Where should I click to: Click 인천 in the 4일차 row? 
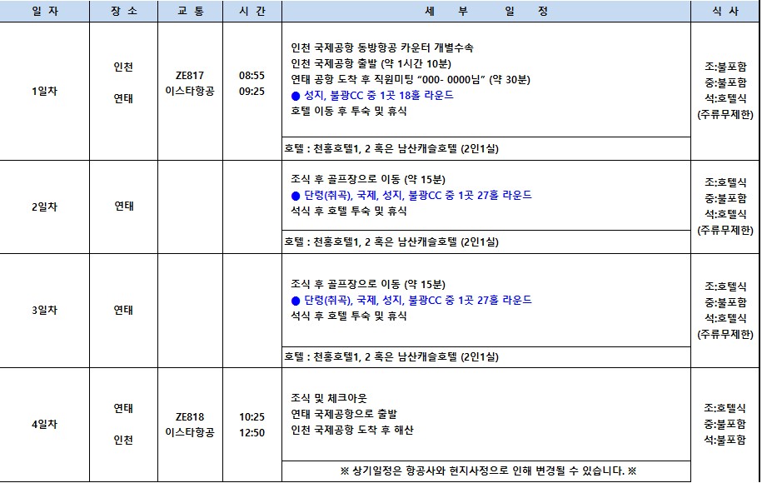coord(123,440)
